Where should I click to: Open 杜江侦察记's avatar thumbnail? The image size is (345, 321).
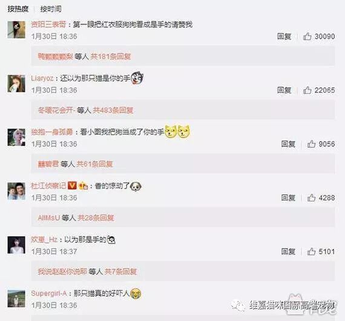pos(16,191)
